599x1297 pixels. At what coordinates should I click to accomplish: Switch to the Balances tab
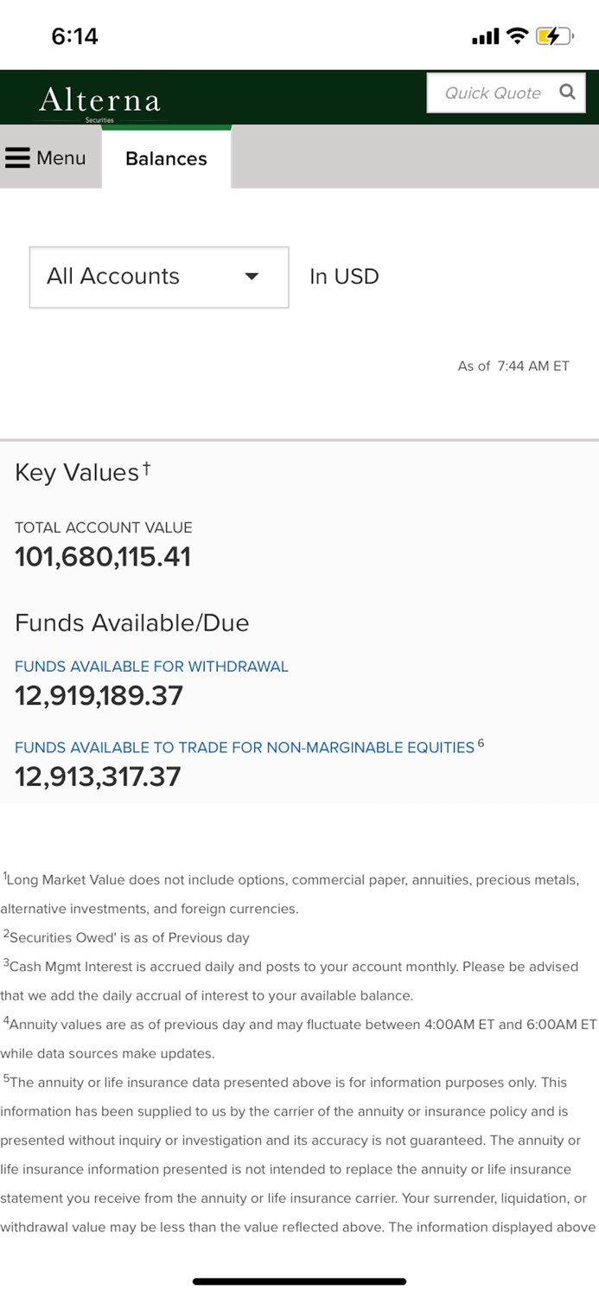pos(166,158)
